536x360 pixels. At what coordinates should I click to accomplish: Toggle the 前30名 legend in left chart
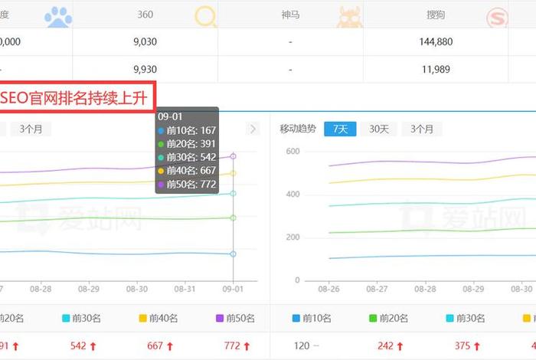(x=81, y=319)
